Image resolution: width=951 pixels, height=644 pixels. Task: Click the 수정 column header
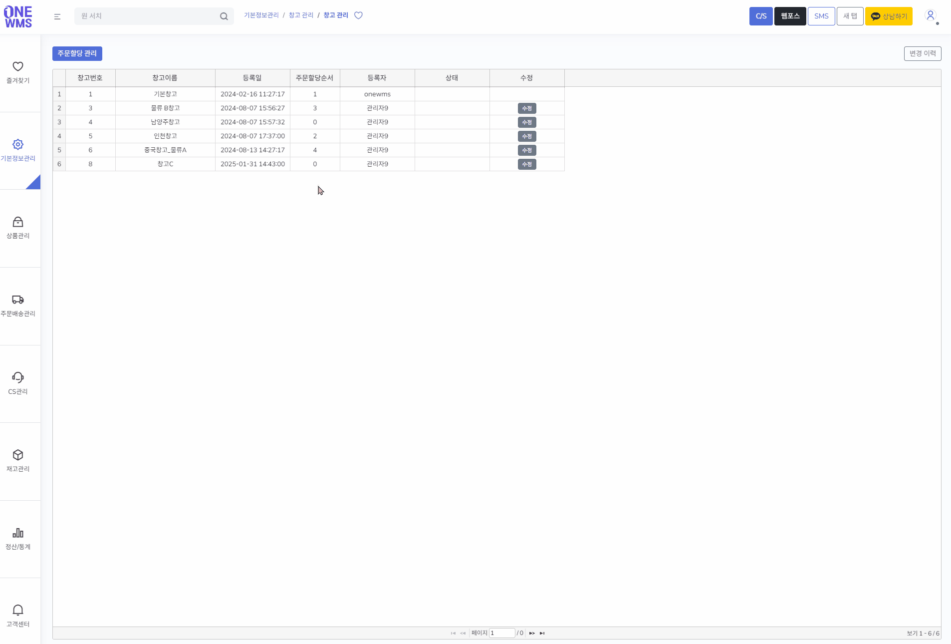coord(527,78)
